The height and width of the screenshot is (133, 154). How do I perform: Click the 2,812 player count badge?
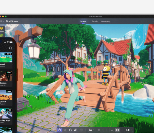(x=8, y=54)
